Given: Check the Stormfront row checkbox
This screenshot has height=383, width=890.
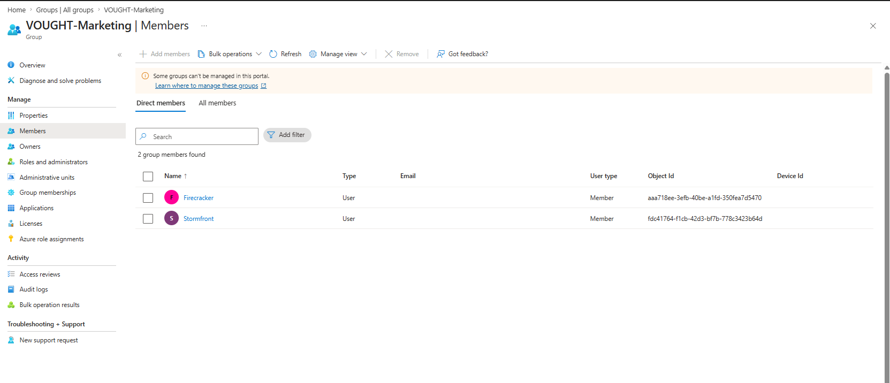Looking at the screenshot, I should coord(148,219).
